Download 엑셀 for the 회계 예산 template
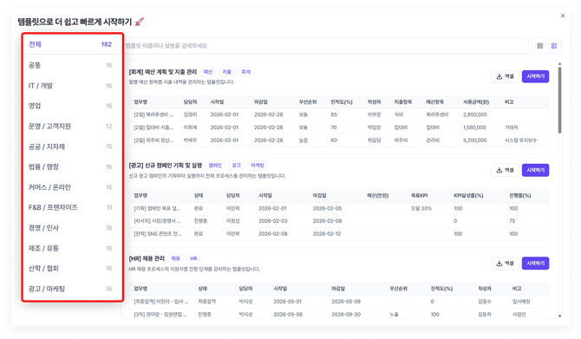The image size is (581, 339). pos(505,76)
